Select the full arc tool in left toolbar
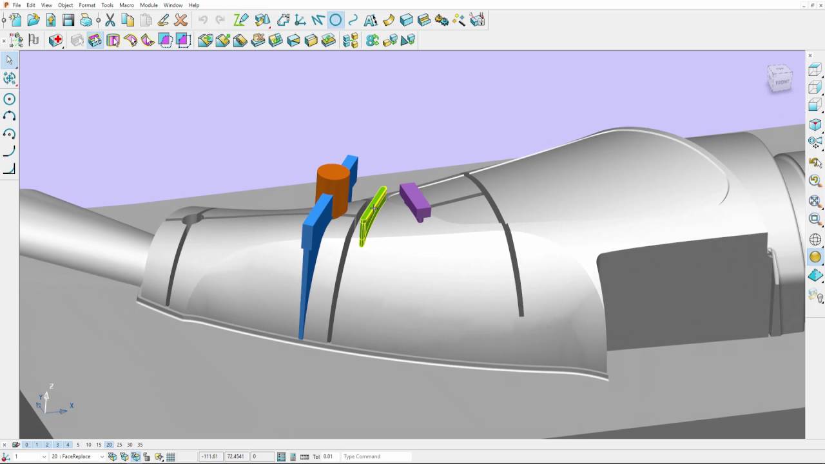The image size is (825, 464). [x=10, y=99]
